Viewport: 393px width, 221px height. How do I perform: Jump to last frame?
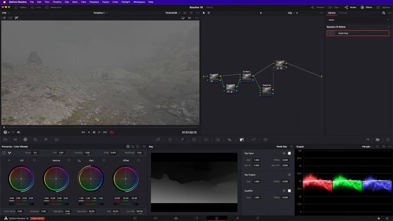click(105, 133)
